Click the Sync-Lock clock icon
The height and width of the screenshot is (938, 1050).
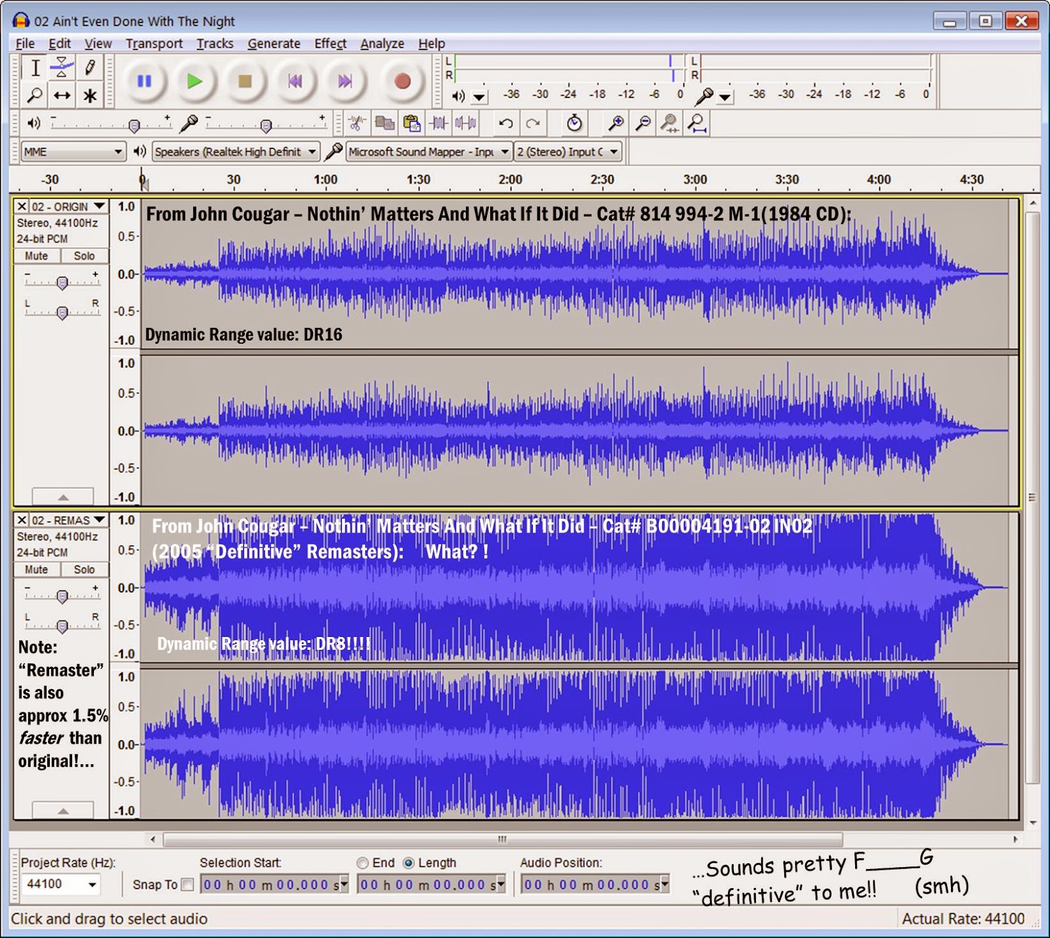(574, 123)
